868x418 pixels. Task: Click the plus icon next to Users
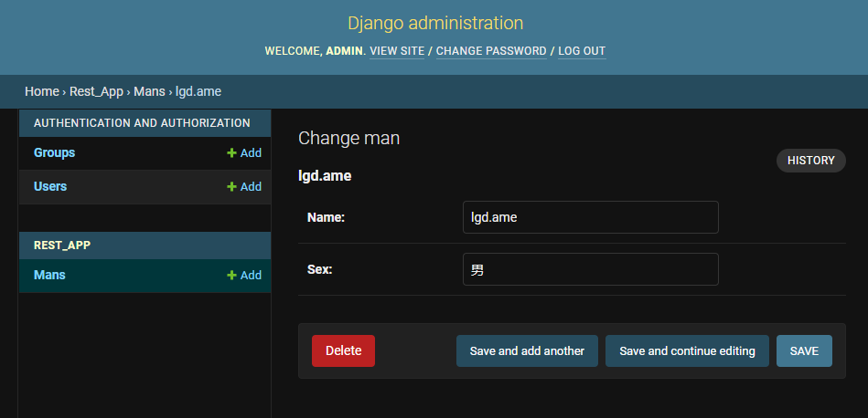(232, 187)
